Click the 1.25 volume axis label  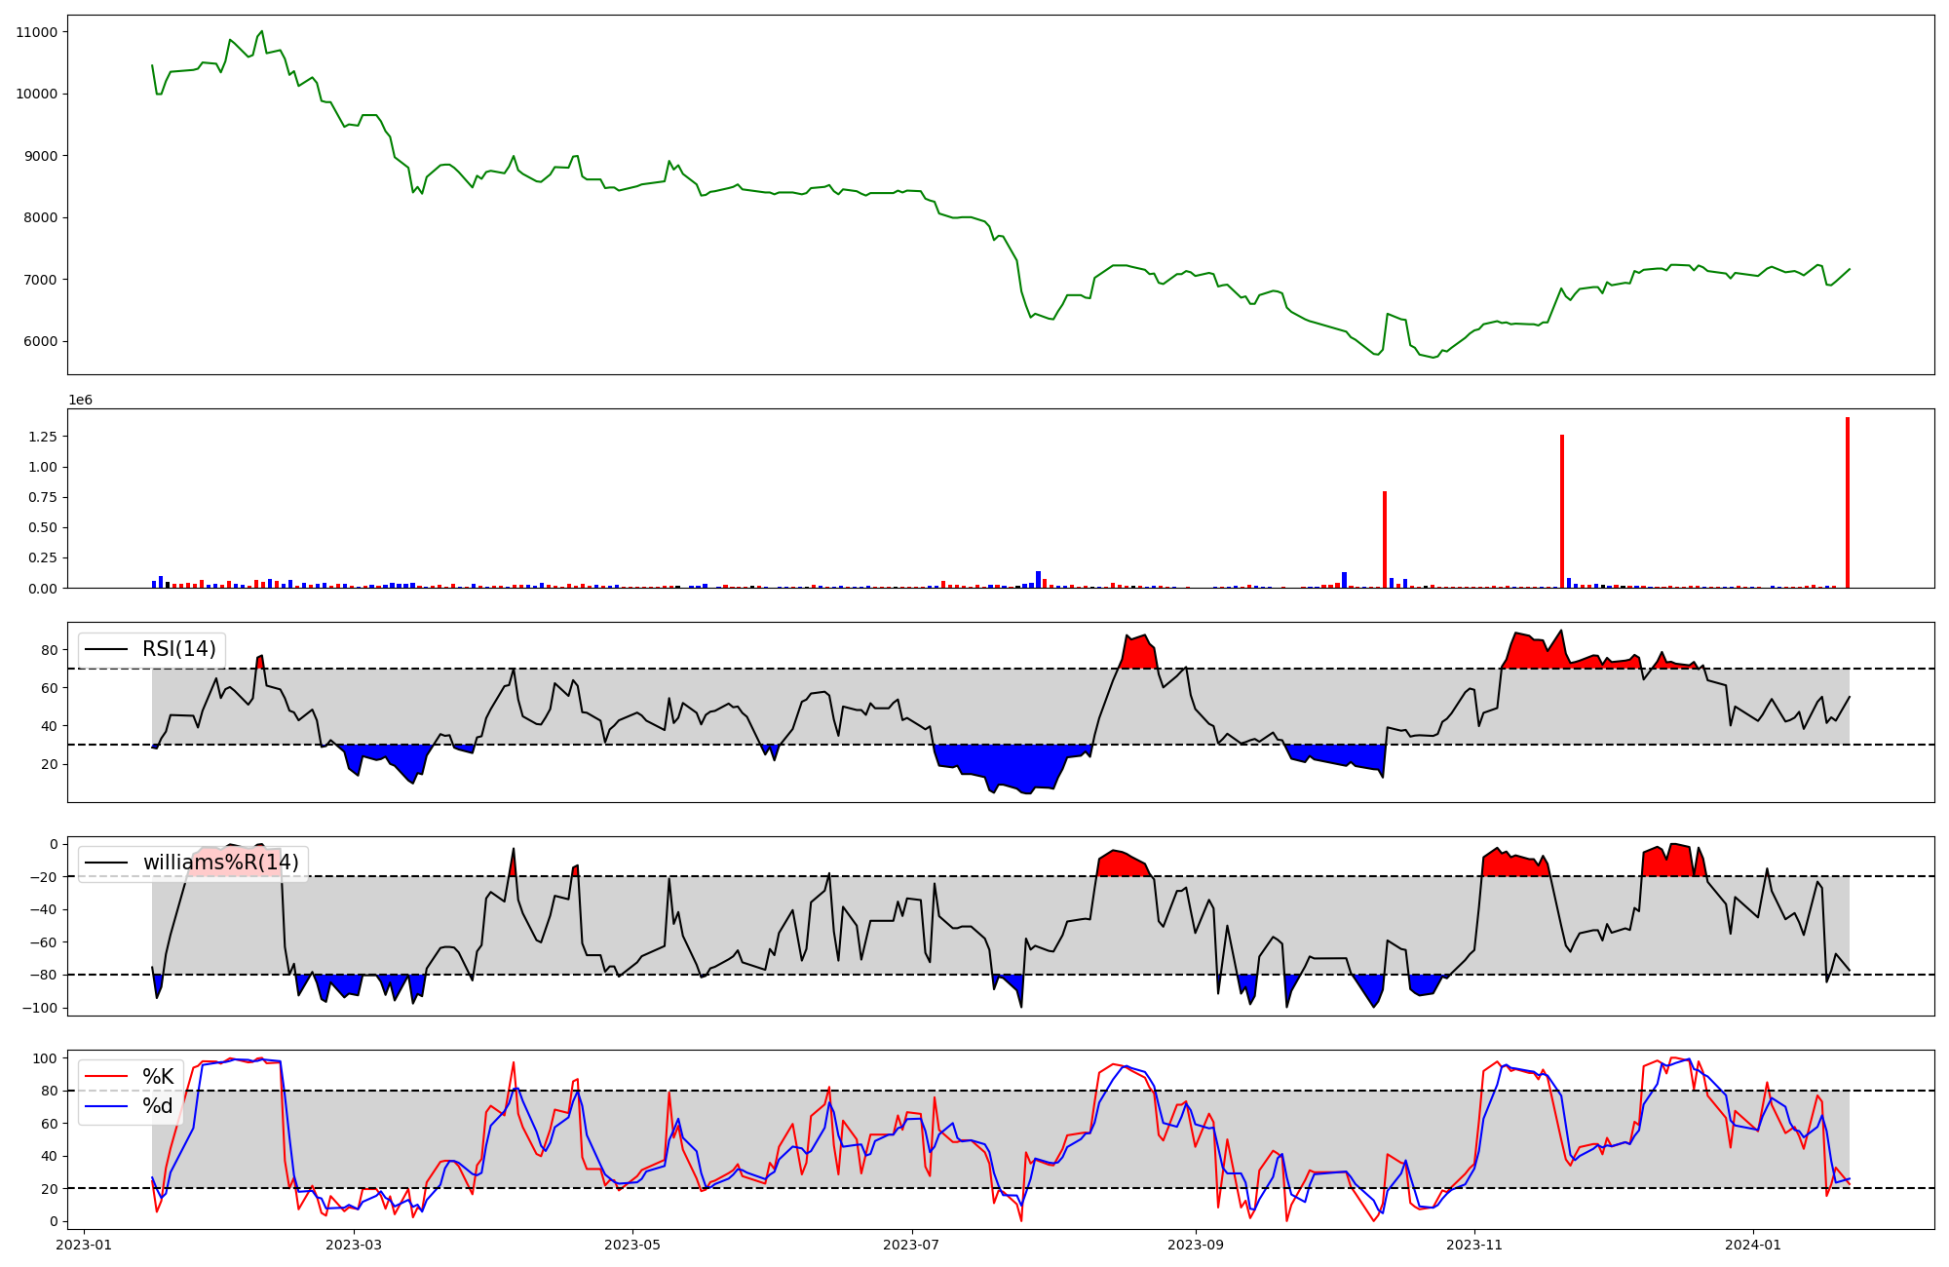pyautogui.click(x=44, y=437)
